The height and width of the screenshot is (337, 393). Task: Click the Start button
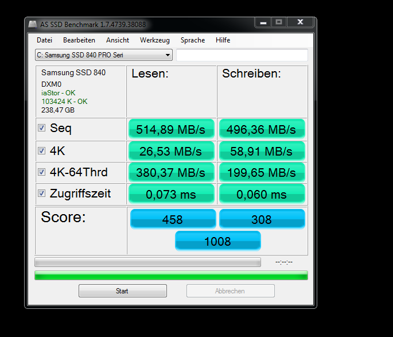coord(123,291)
